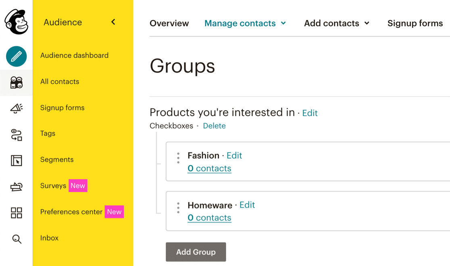The width and height of the screenshot is (450, 266).
Task: Click the Groups page heading
Action: pos(182,66)
